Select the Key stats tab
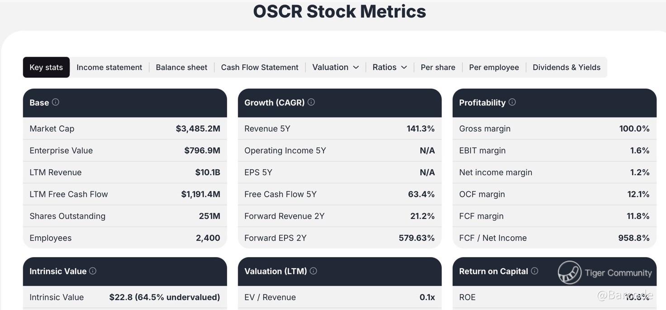This screenshot has width=666, height=310. click(x=46, y=67)
